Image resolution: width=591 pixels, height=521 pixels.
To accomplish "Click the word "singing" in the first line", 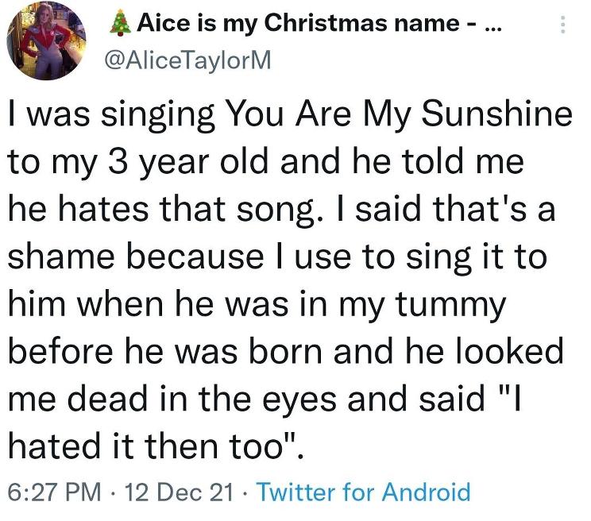I will tap(156, 115).
